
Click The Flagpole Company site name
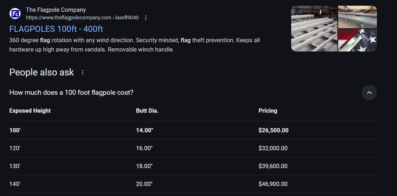click(56, 10)
